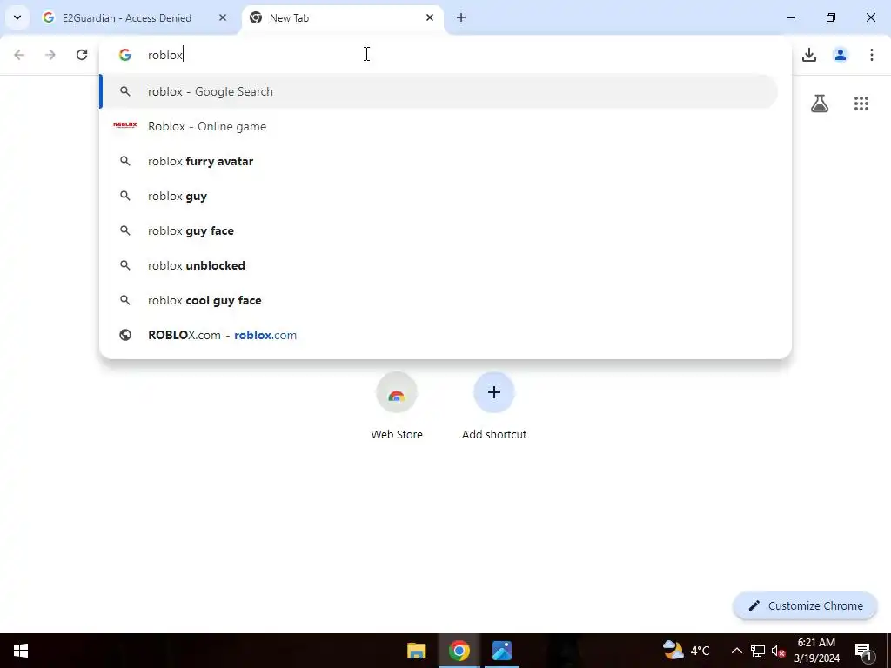Open clock showing 6:21 AM
The image size is (891, 668).
(816, 651)
